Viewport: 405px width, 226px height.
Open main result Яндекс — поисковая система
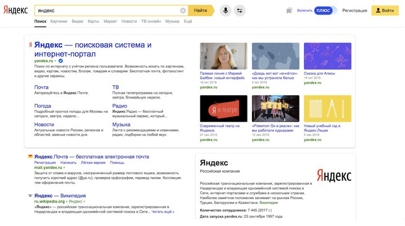tap(93, 49)
